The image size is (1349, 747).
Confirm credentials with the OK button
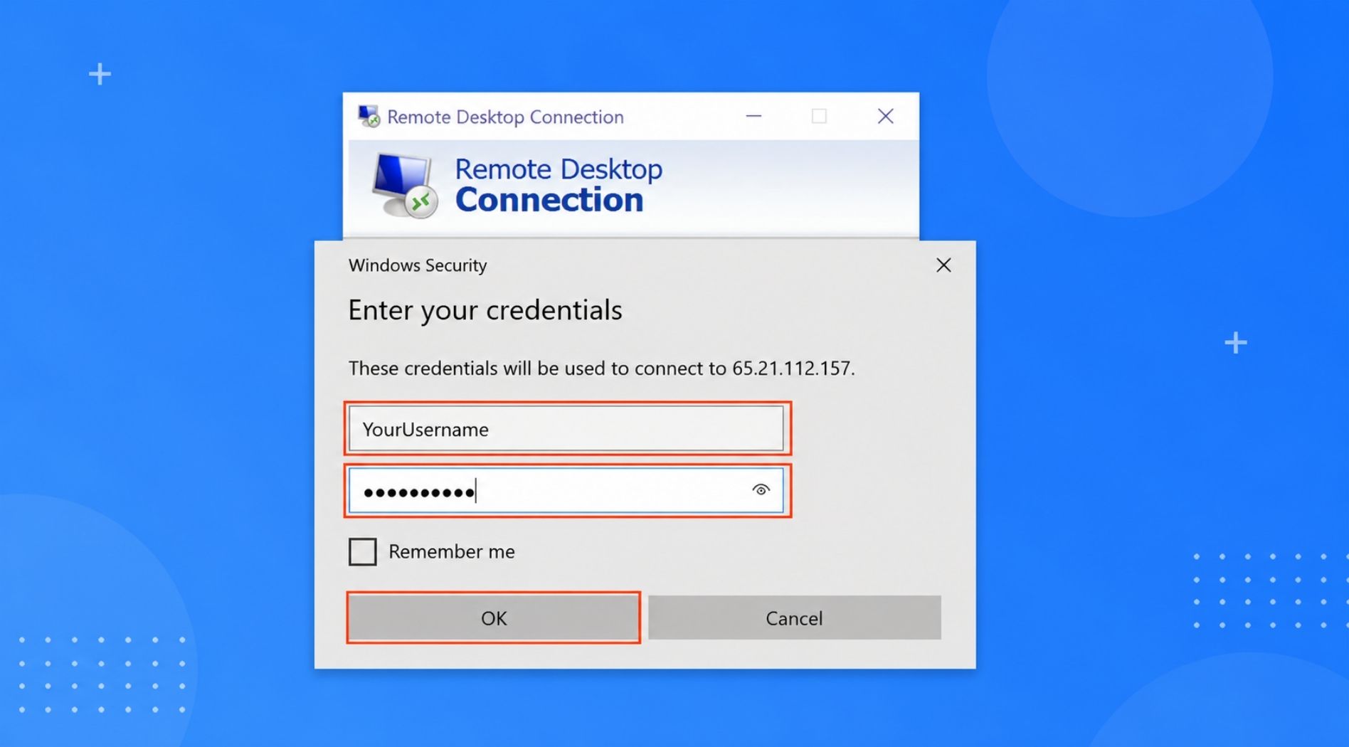point(494,618)
